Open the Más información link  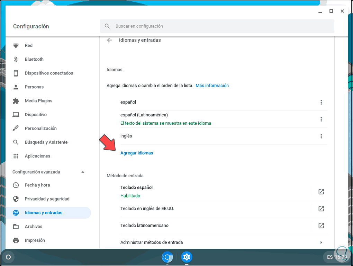[212, 86]
